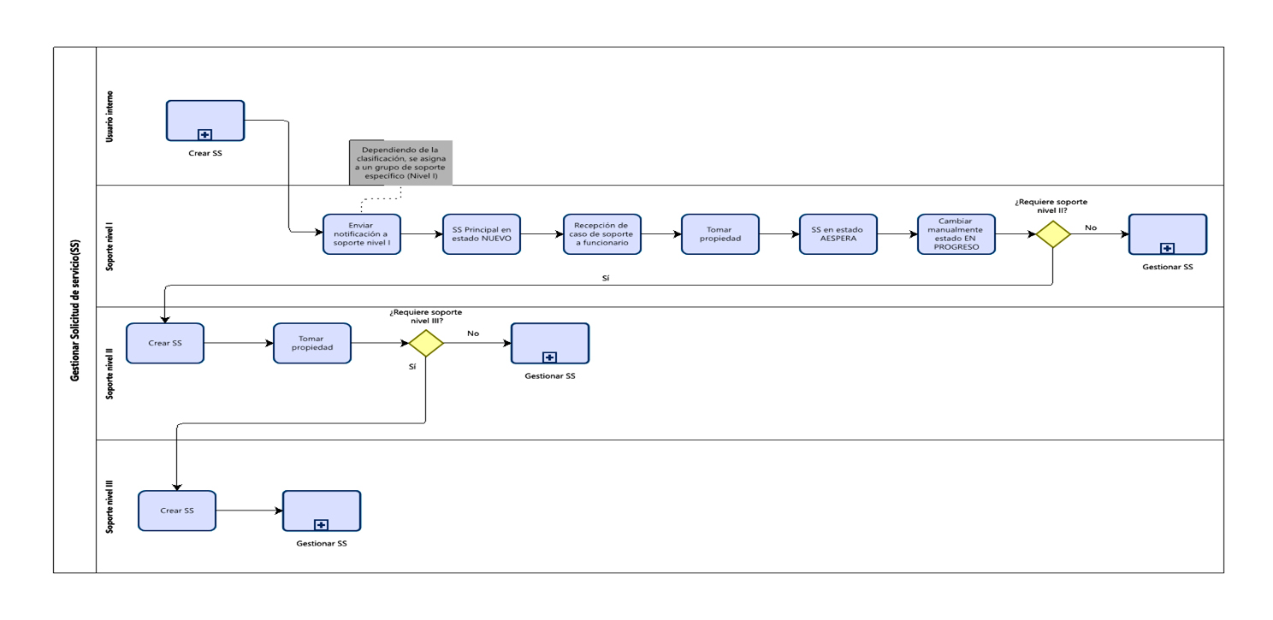Expand the Gestionar SS subprocess in Soporte nivel I
This screenshot has height=620, width=1273.
click(1167, 248)
